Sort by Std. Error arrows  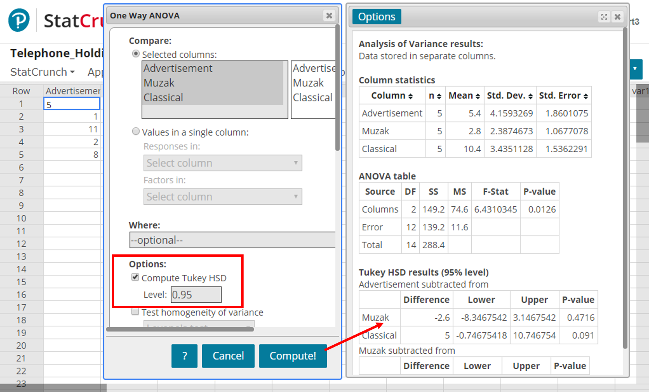tap(586, 96)
